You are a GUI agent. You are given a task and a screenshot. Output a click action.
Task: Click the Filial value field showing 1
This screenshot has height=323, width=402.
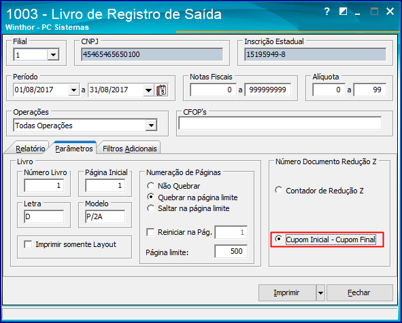tap(31, 55)
